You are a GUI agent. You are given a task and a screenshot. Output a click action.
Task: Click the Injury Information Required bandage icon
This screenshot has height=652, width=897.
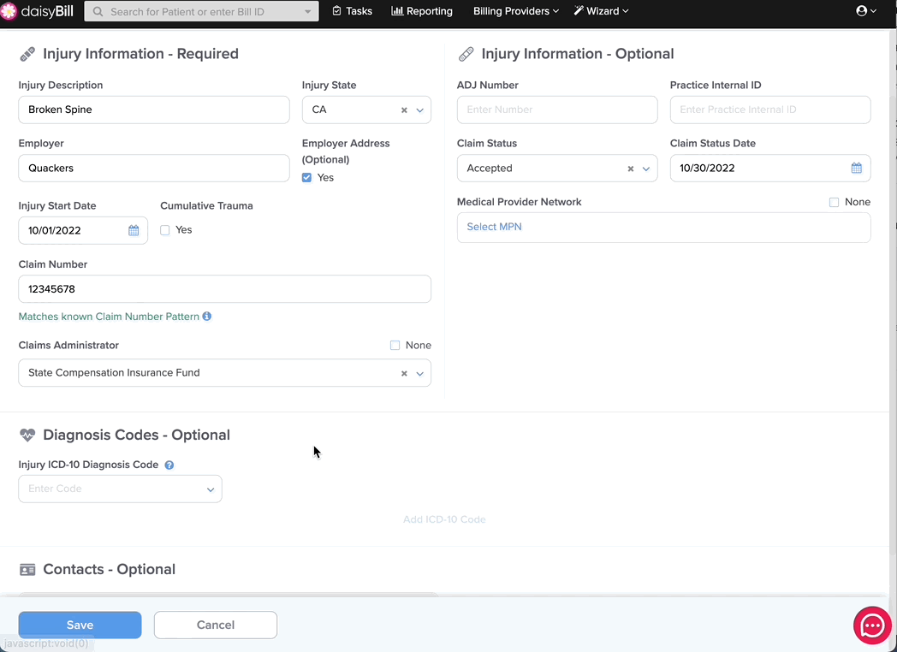click(x=27, y=54)
